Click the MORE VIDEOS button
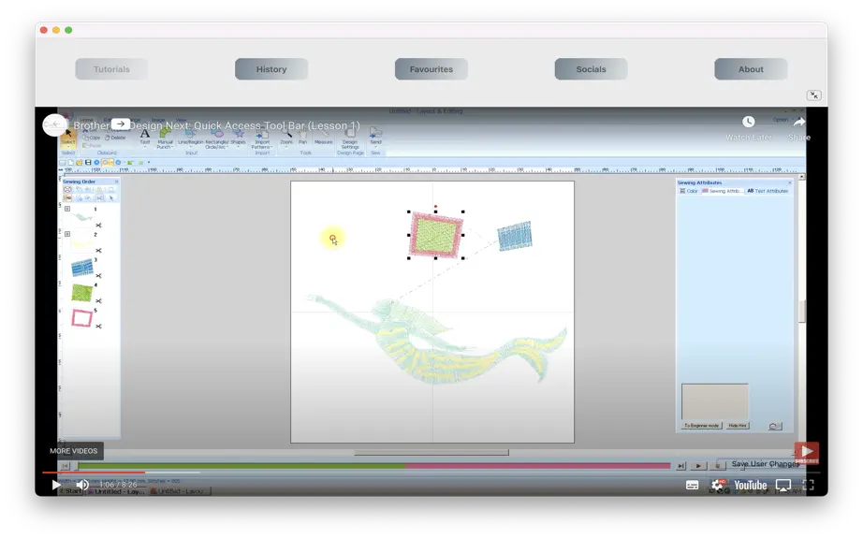The width and height of the screenshot is (863, 539). pos(73,450)
